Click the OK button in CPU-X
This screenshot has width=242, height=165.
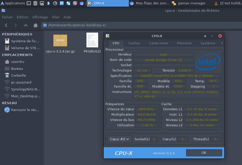click(x=204, y=153)
